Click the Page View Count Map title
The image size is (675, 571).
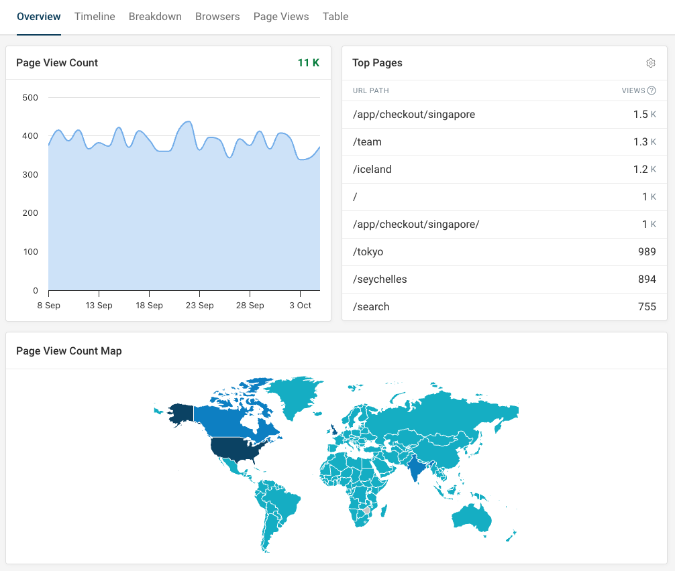pos(69,351)
